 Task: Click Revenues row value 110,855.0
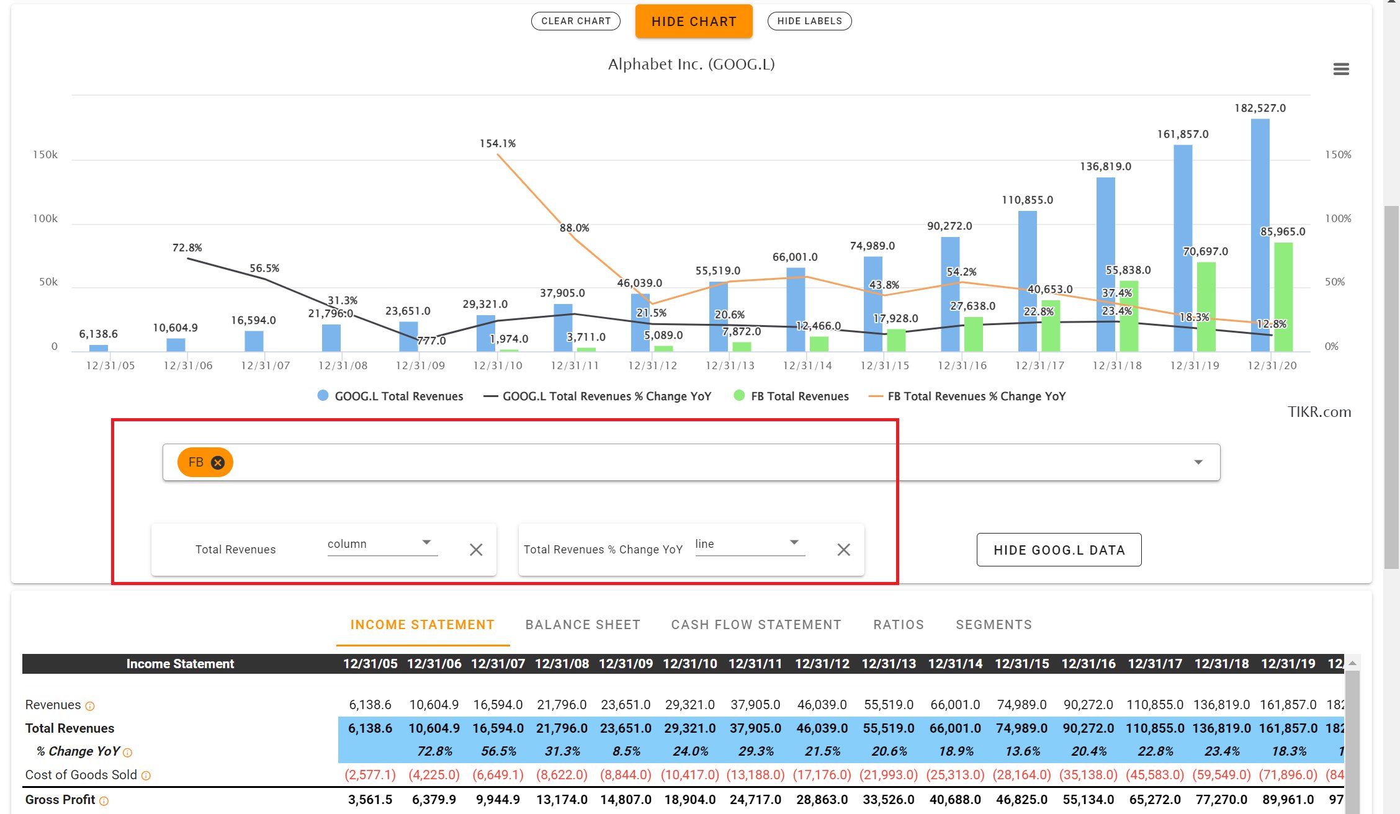[x=1155, y=705]
